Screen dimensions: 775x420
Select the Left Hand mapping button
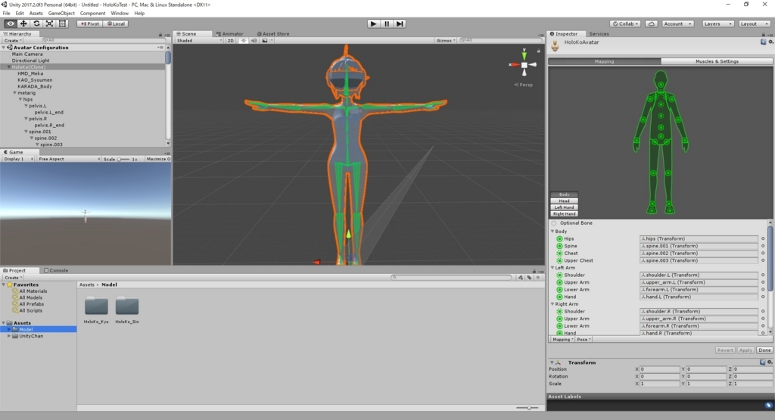(564, 207)
